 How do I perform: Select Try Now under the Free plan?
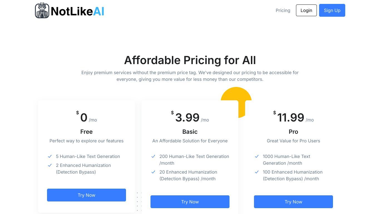(x=87, y=195)
